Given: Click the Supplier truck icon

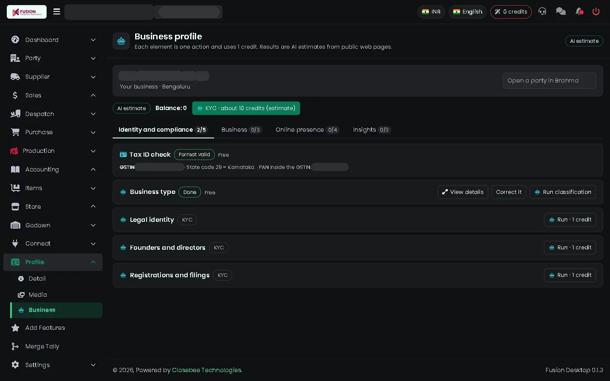Looking at the screenshot, I should (15, 77).
